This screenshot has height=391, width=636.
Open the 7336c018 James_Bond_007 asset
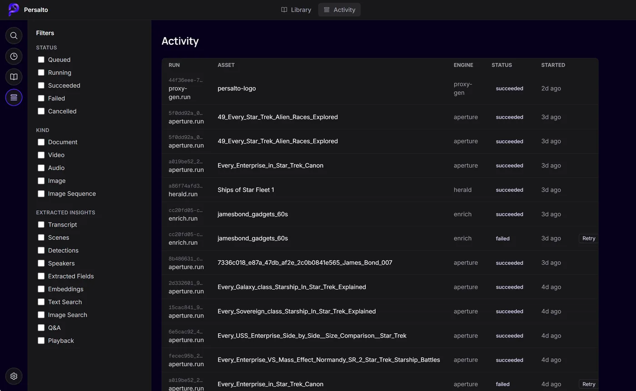coord(305,262)
